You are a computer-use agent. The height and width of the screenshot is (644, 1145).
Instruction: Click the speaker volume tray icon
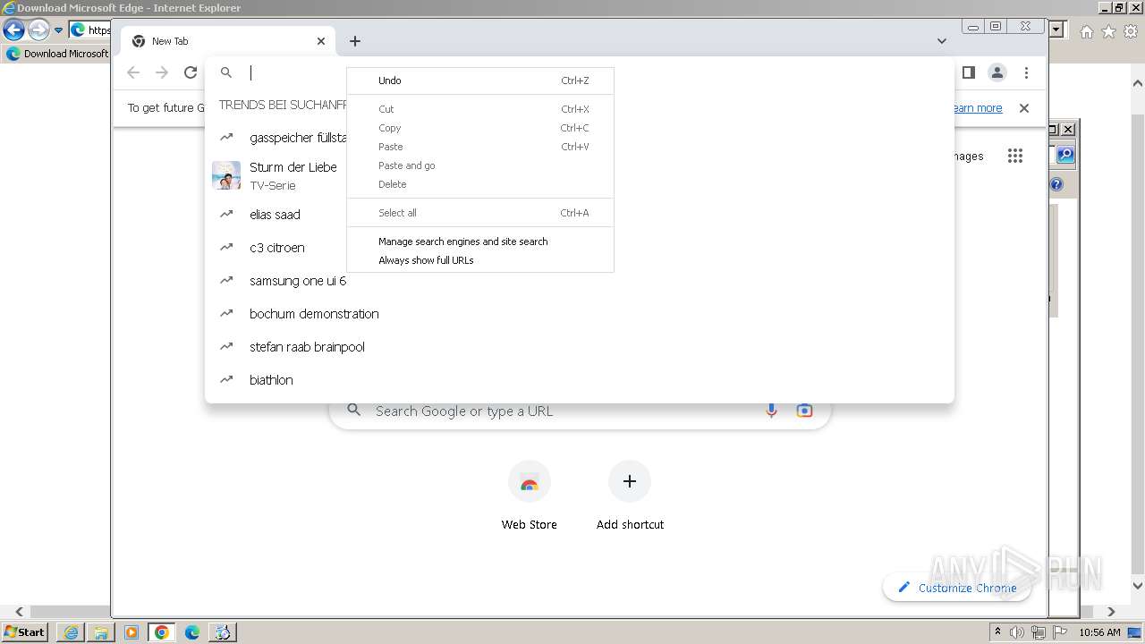pyautogui.click(x=1017, y=632)
